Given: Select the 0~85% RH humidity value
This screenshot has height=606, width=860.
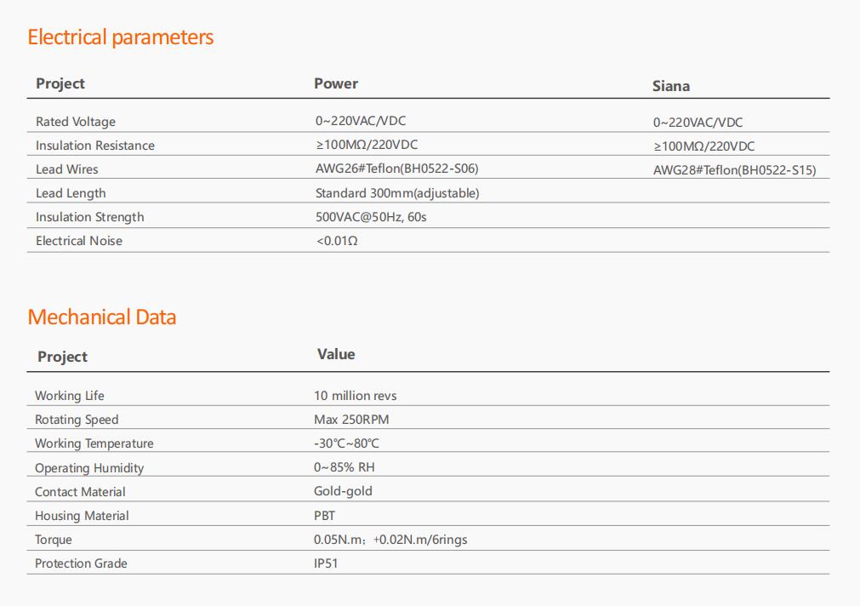Looking at the screenshot, I should point(344,467).
